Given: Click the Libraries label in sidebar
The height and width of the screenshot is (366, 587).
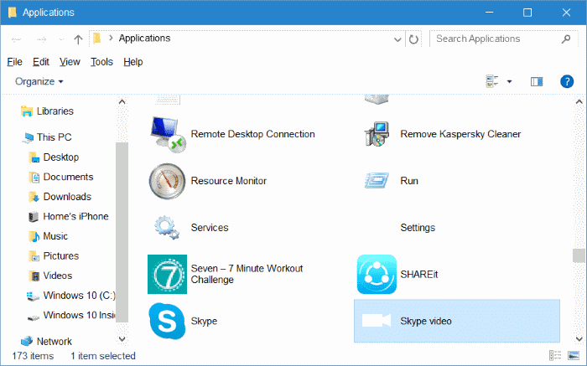Looking at the screenshot, I should (55, 111).
